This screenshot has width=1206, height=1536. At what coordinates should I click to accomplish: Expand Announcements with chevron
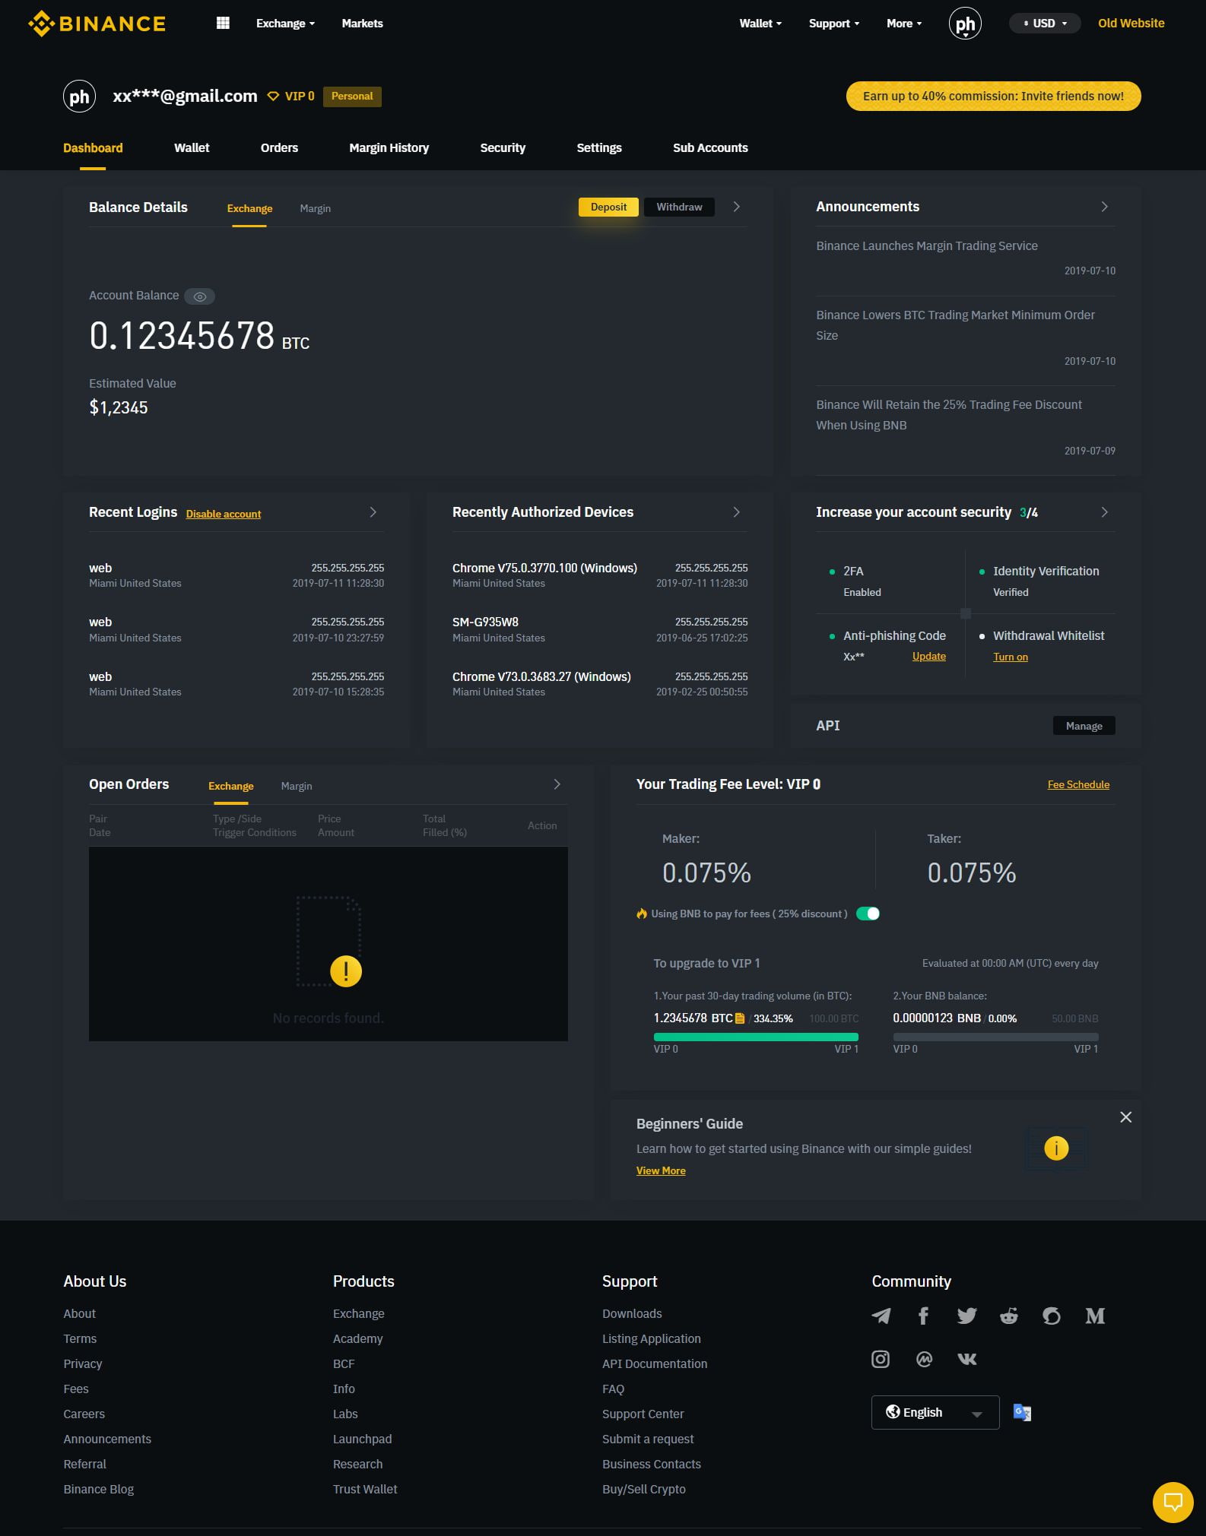point(1104,207)
